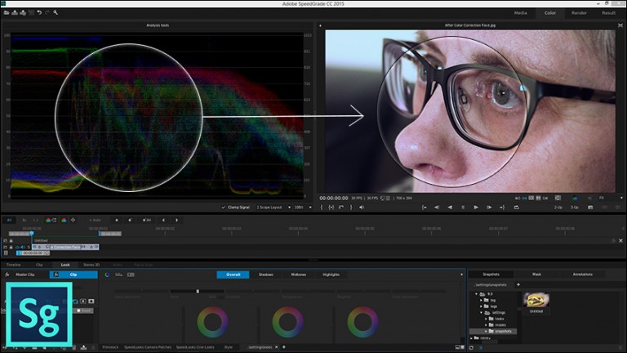The height and width of the screenshot is (353, 627).
Task: Set out point with right brace icon
Action: (351, 208)
